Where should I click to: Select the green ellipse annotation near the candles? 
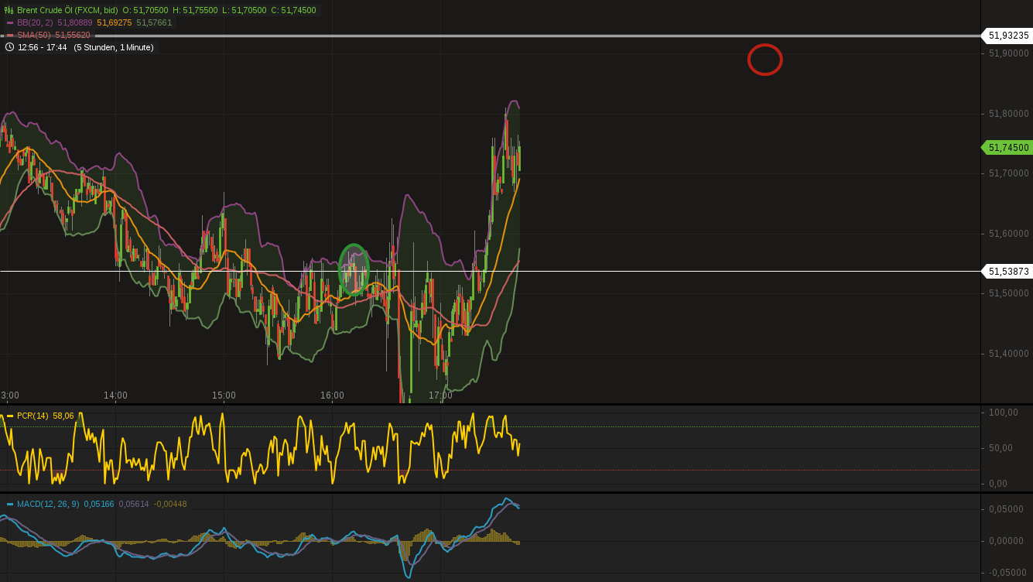(x=354, y=269)
